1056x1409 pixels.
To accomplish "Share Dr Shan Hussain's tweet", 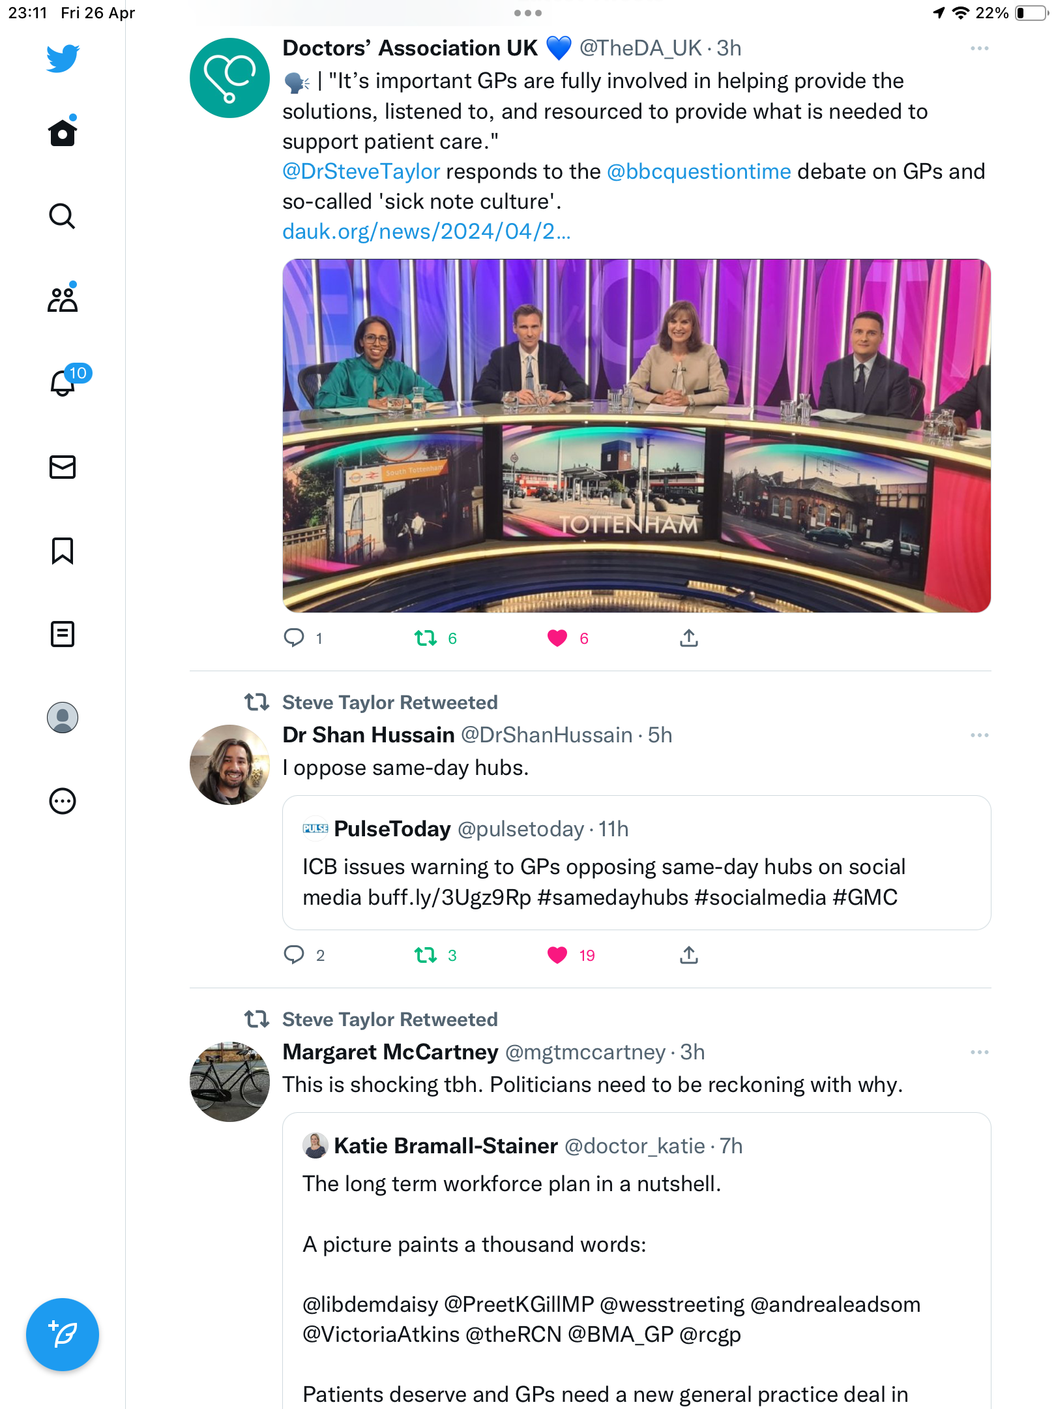I will point(689,955).
